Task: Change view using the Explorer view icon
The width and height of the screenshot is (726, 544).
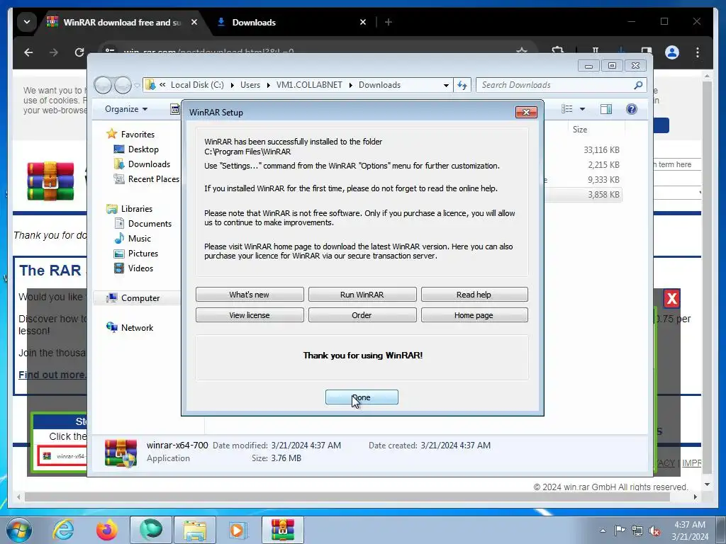Action: [567, 108]
